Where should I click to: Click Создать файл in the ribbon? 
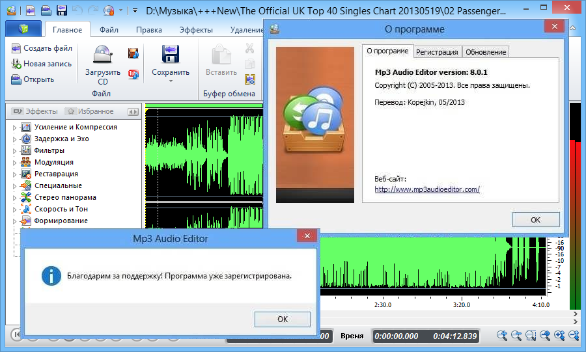point(42,48)
